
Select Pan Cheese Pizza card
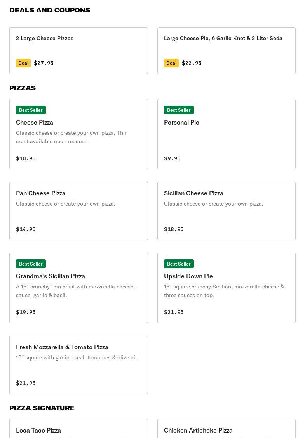(x=78, y=211)
